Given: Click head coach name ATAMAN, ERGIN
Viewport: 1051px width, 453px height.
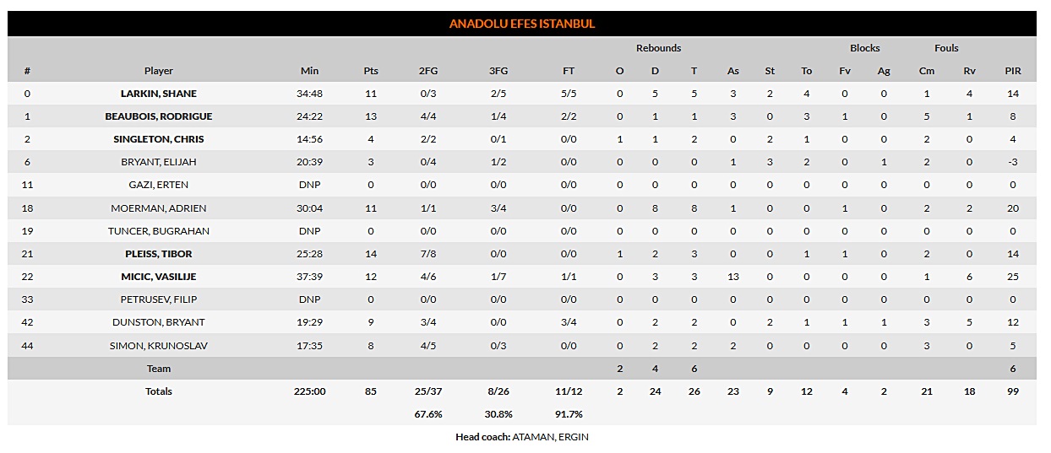Looking at the screenshot, I should point(550,437).
